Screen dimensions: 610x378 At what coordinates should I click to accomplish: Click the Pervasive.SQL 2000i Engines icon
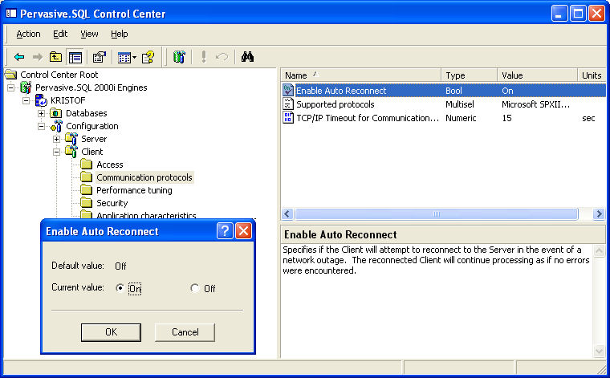point(26,87)
